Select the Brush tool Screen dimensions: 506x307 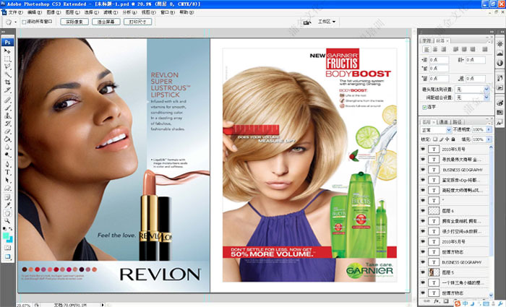7,108
